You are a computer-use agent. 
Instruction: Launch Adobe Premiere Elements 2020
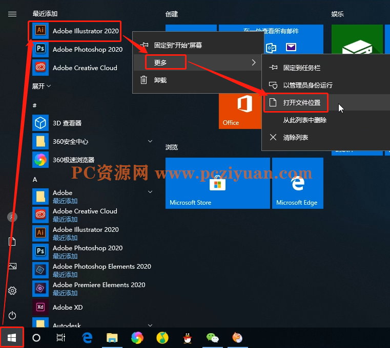tap(93, 288)
